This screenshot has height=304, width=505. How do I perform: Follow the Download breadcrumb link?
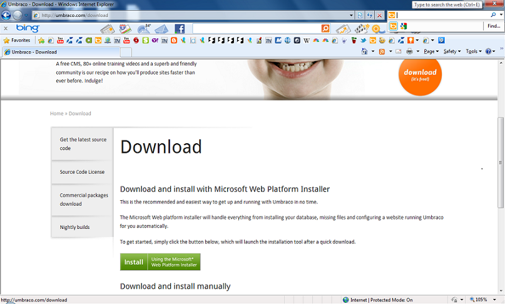click(80, 113)
